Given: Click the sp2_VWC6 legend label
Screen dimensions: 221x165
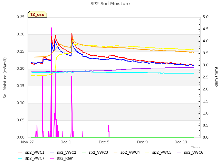Looking at the screenshot, I should point(194,152).
